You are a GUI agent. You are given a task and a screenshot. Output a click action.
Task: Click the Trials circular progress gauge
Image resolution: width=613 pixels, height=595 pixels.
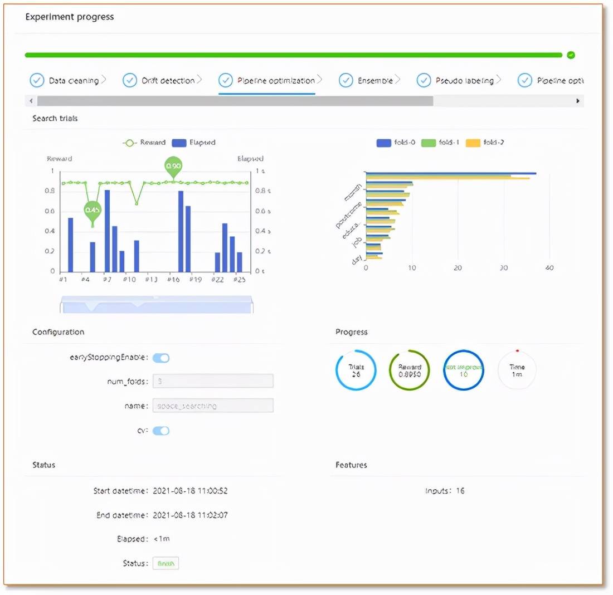point(356,370)
